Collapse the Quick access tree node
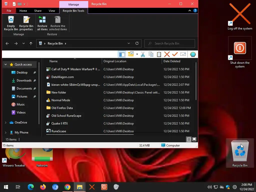 (5, 64)
